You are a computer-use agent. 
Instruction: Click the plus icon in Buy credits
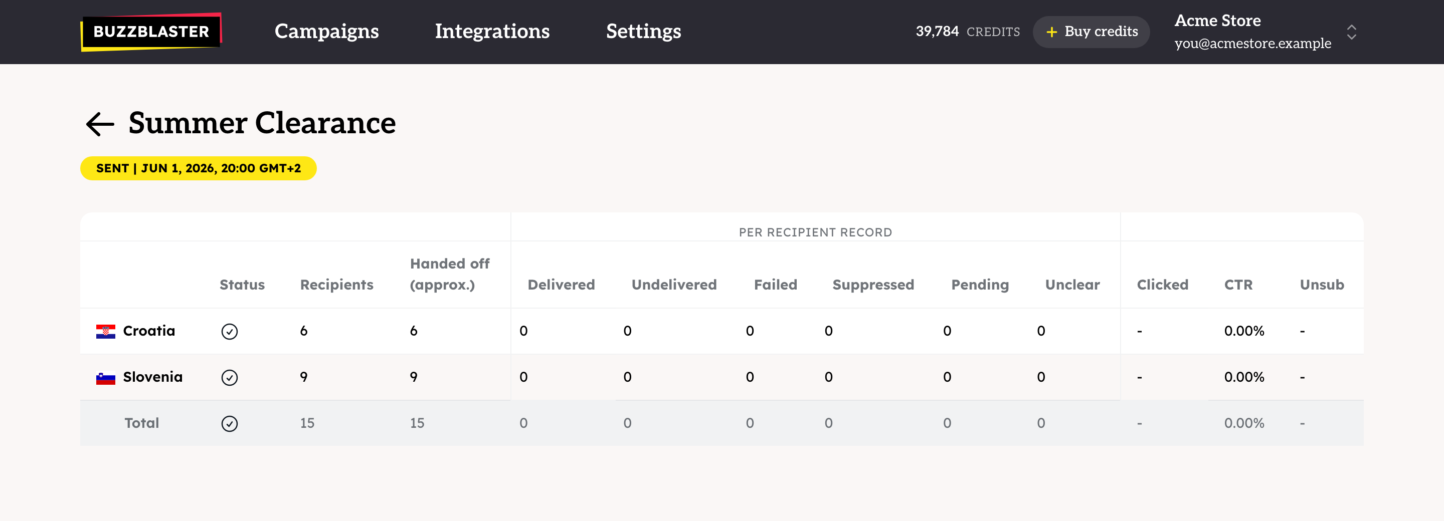[x=1051, y=32]
